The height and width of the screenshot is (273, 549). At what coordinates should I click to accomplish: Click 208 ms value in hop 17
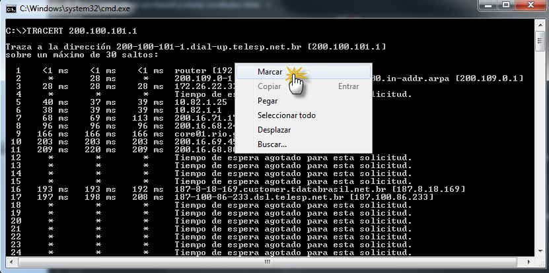click(148, 197)
